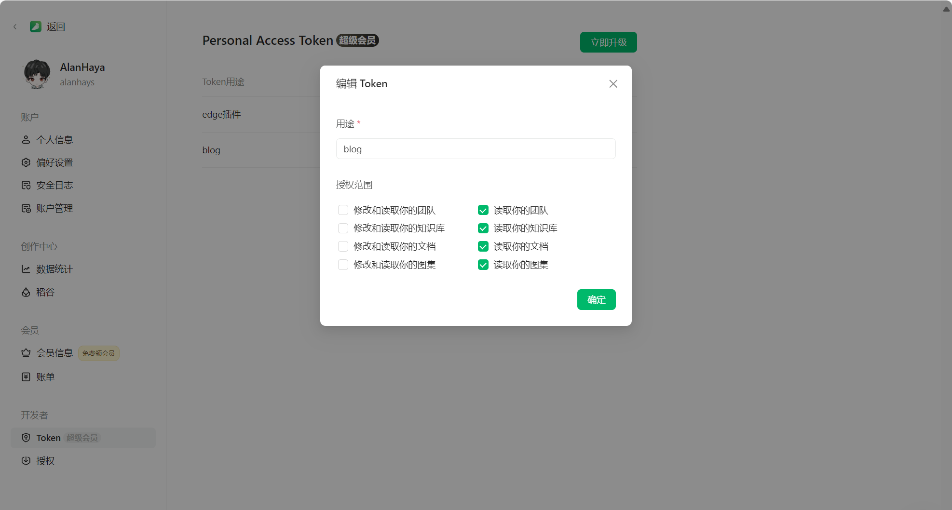Image resolution: width=952 pixels, height=510 pixels.
Task: Click the 个人信息 person icon
Action: coord(26,140)
